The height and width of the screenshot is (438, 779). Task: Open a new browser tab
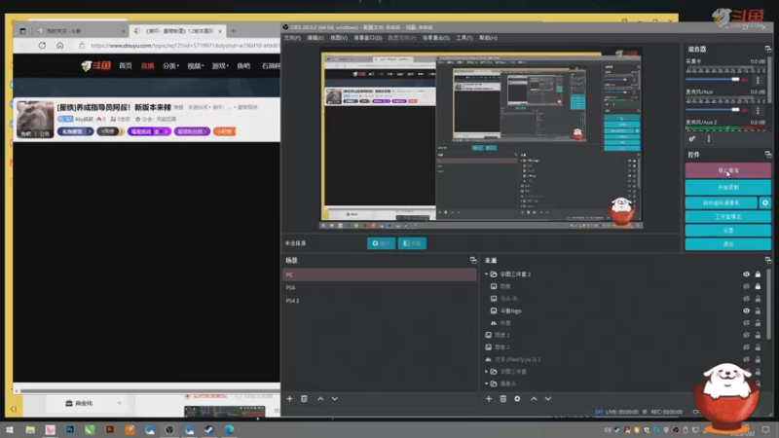coord(234,31)
